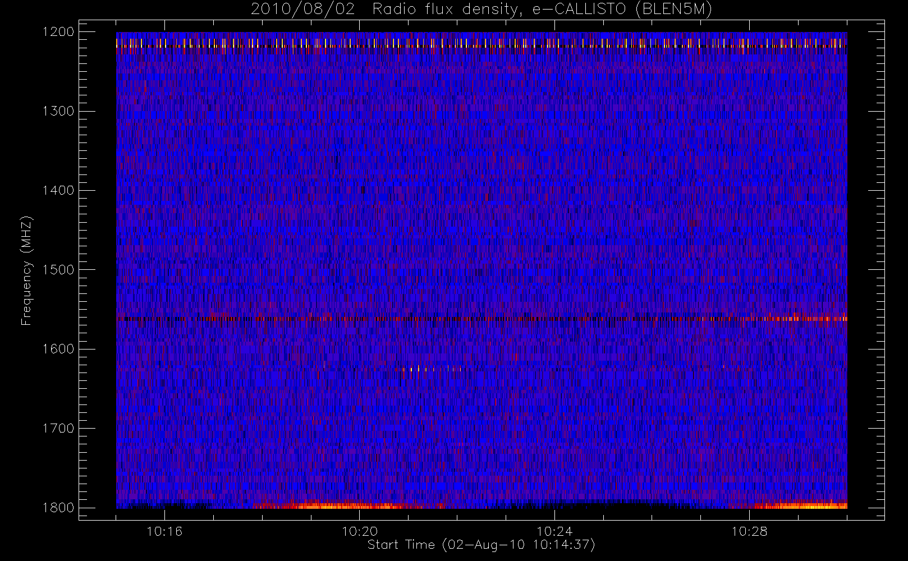The image size is (908, 561).
Task: Click the 10:24 time tick label
Action: click(554, 531)
